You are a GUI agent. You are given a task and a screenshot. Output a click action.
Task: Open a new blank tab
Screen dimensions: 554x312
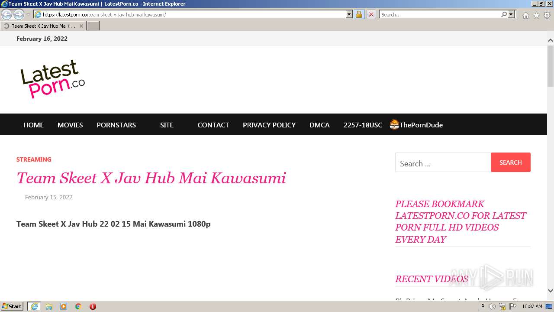[x=93, y=26]
